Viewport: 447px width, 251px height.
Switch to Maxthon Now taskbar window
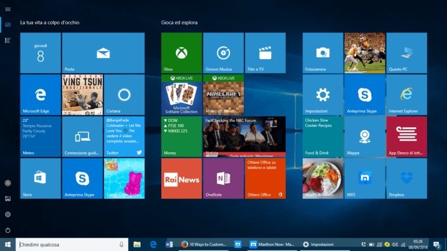272,245
